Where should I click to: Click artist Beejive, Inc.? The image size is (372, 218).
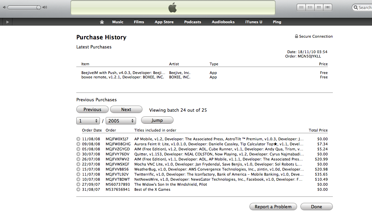click(x=180, y=73)
